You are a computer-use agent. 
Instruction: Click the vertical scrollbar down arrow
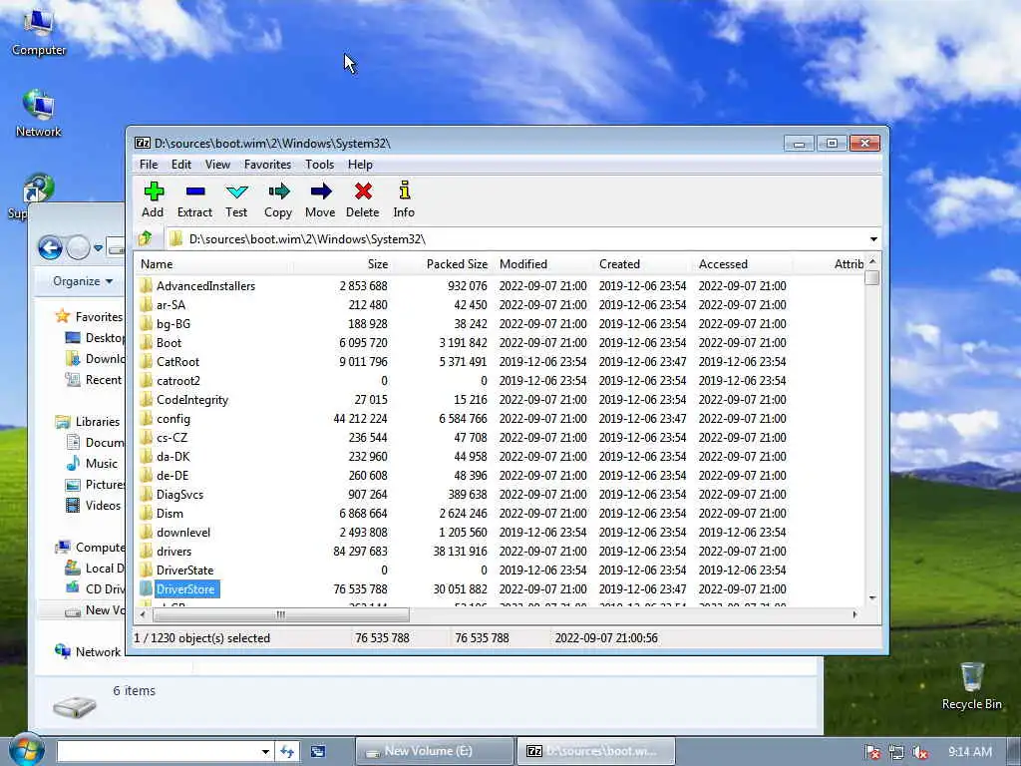coord(872,597)
